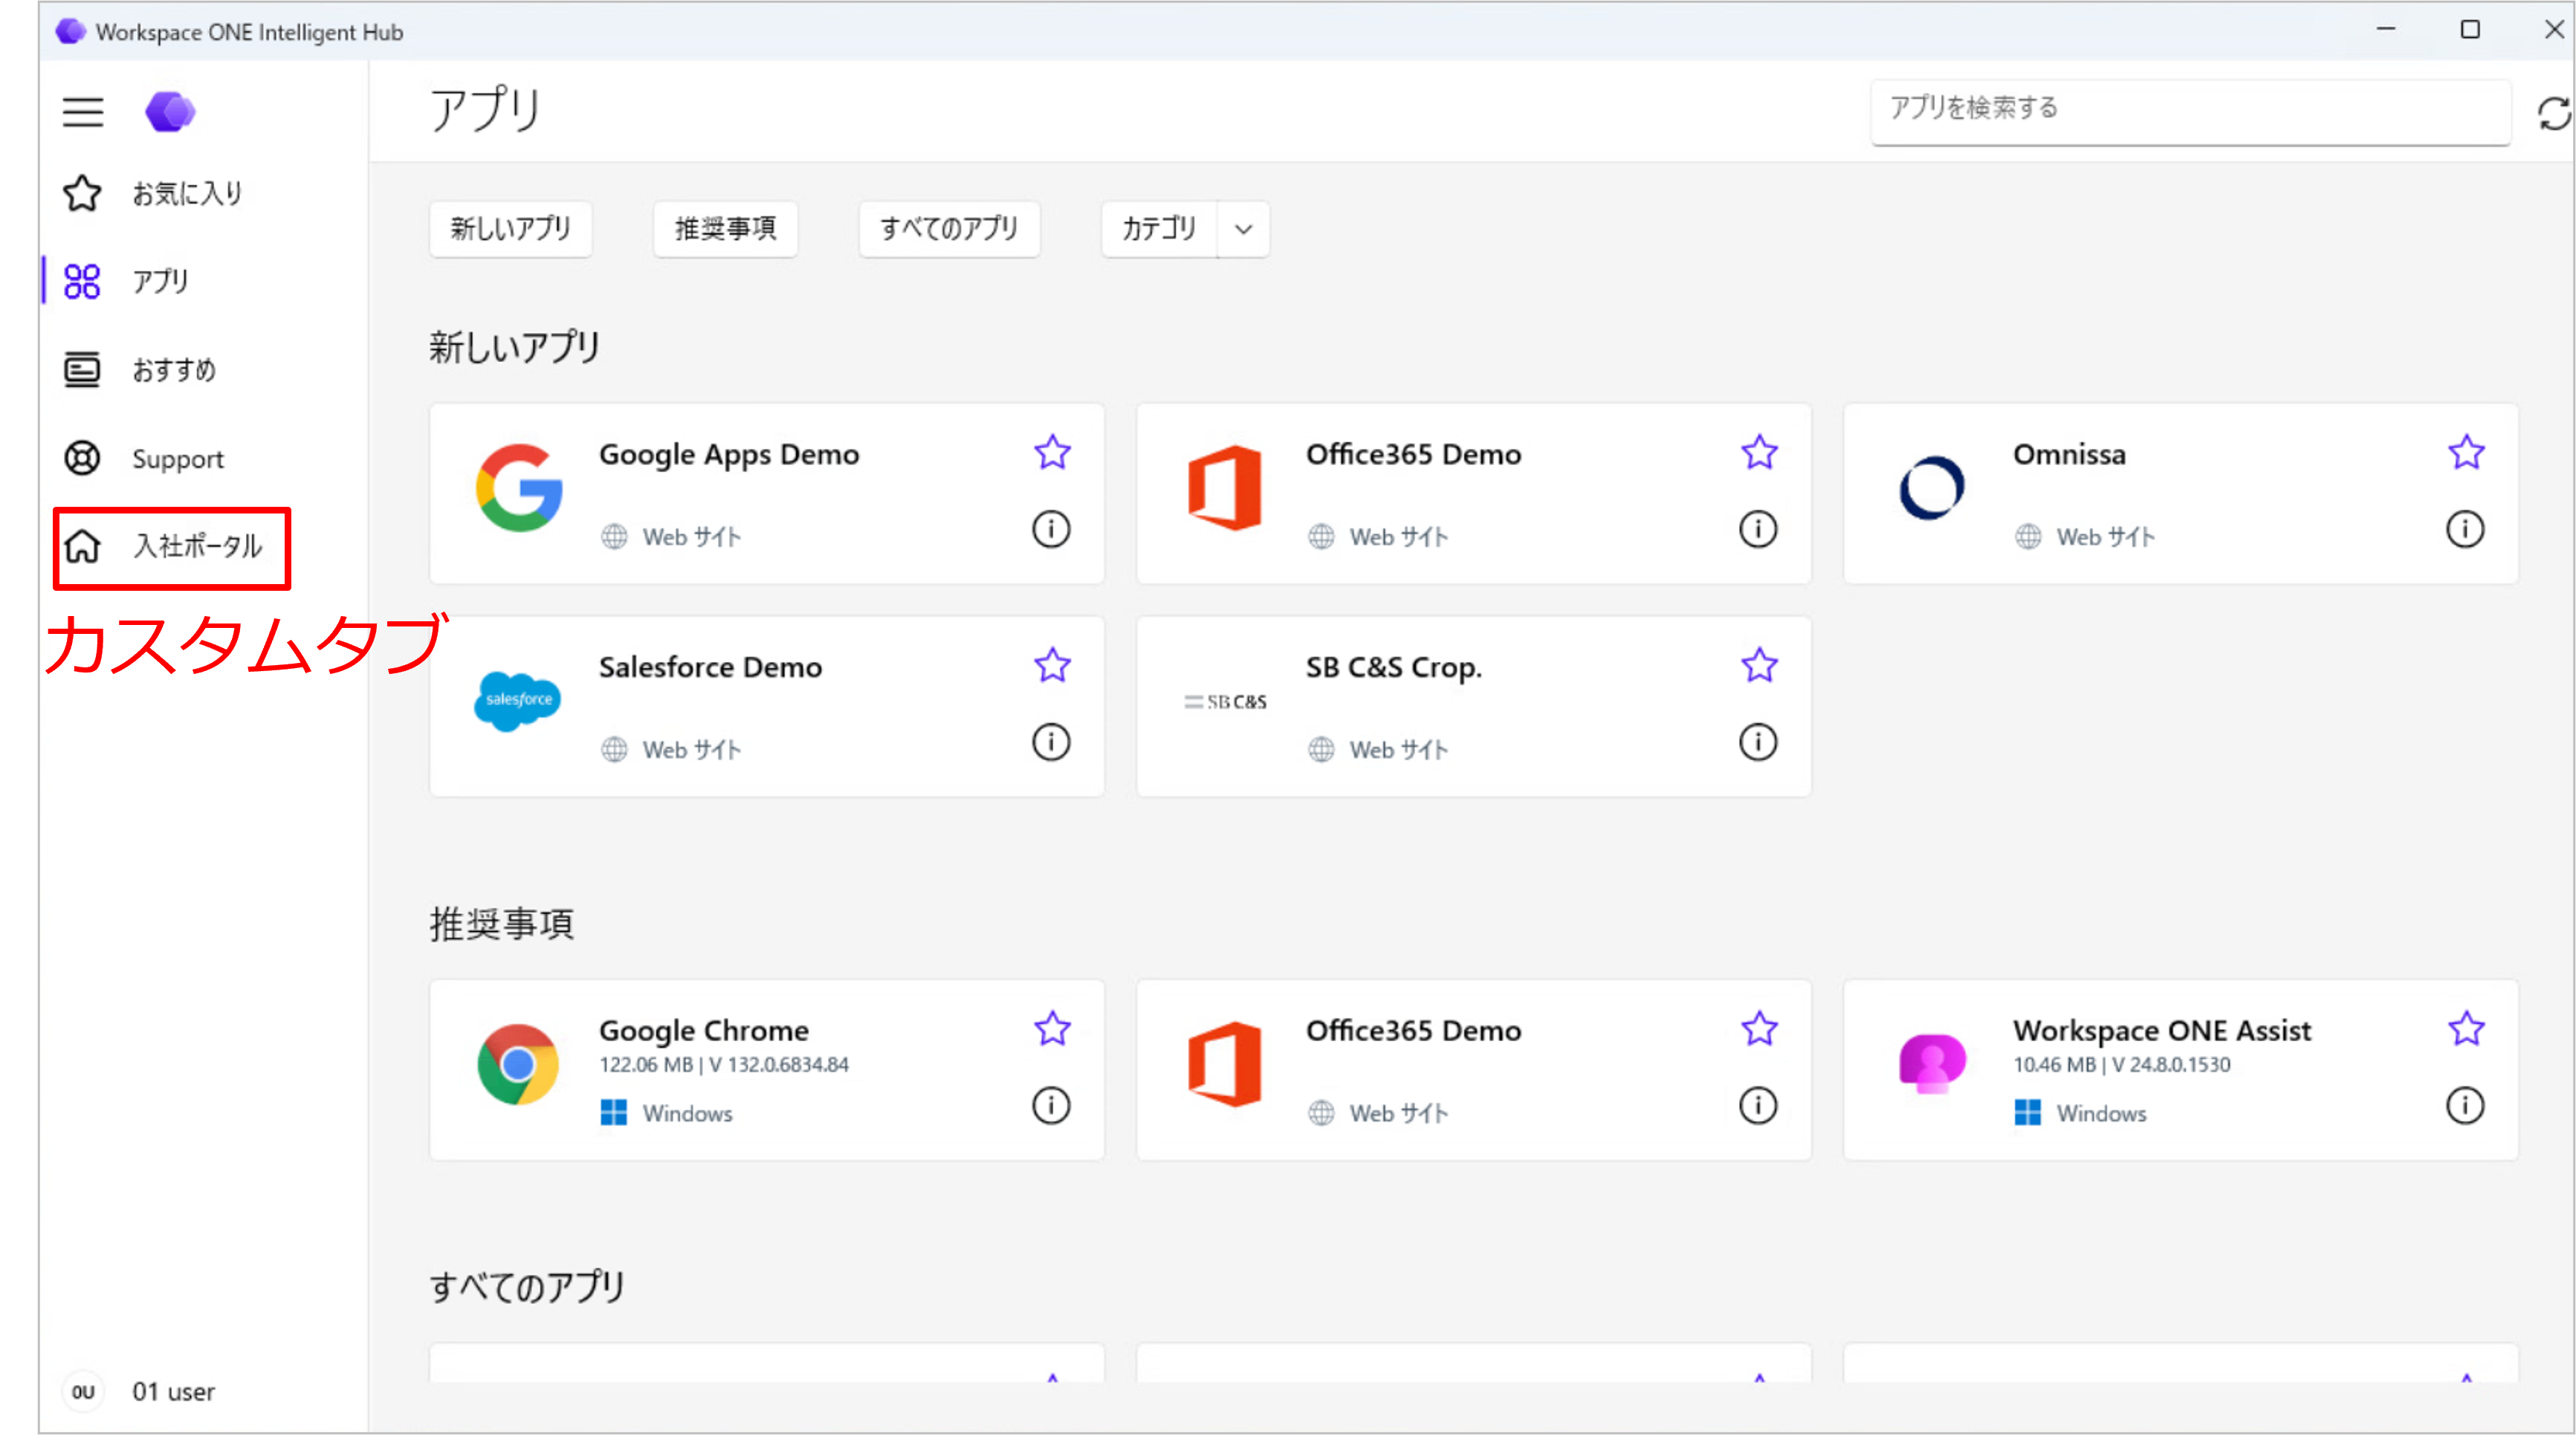Filter by 新しいアプリ button
The width and height of the screenshot is (2576, 1435).
point(510,229)
